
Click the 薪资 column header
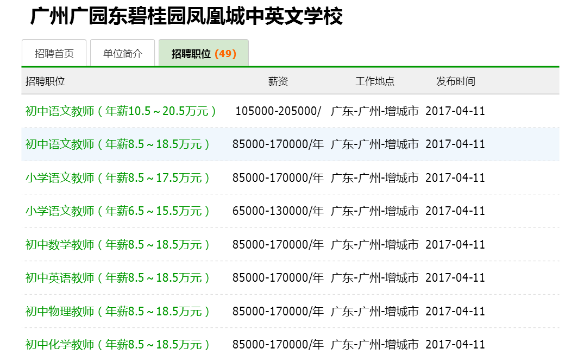click(278, 81)
